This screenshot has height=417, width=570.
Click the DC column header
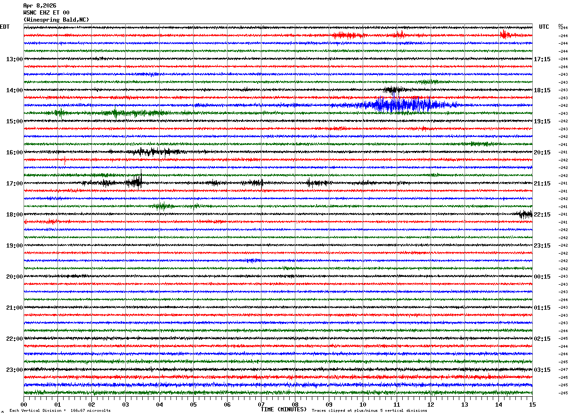tap(561, 25)
